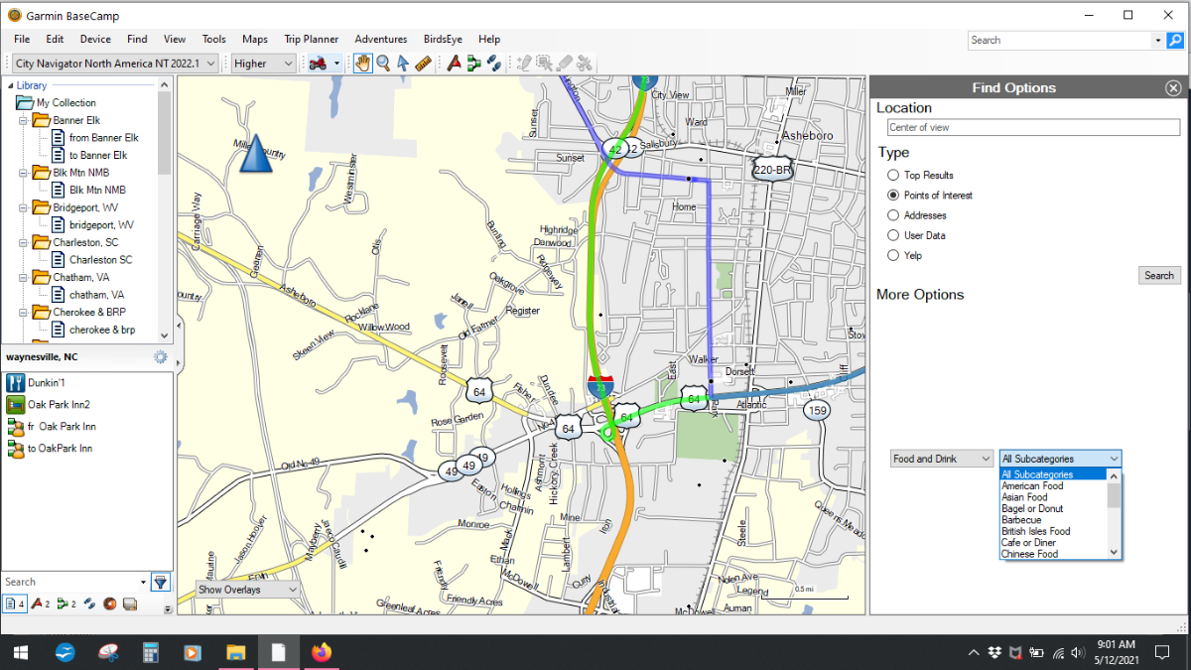
Task: Open the BirdsEye menu
Action: click(x=443, y=40)
